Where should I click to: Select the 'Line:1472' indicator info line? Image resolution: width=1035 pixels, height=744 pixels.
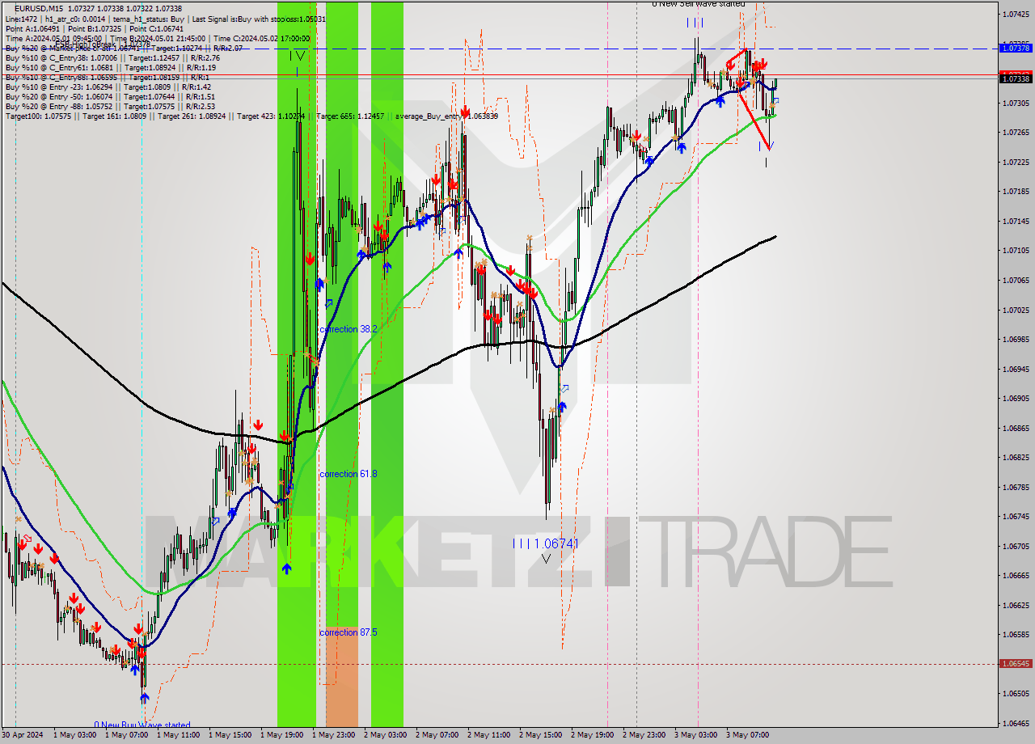166,19
